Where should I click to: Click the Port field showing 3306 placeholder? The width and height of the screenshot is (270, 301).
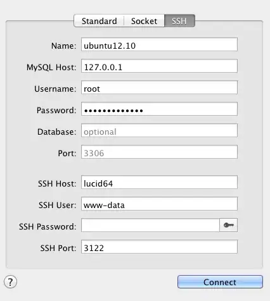tap(159, 152)
